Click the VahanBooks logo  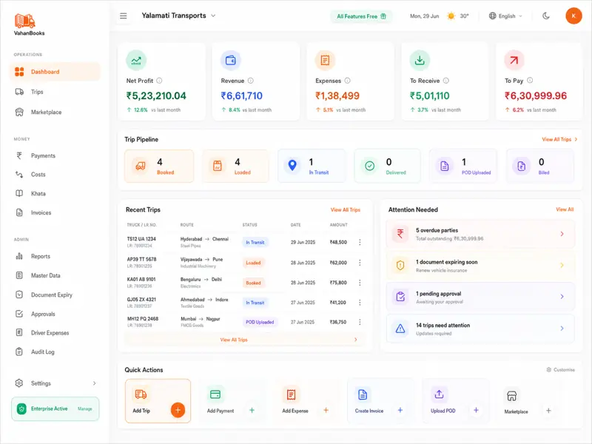pyautogui.click(x=29, y=25)
